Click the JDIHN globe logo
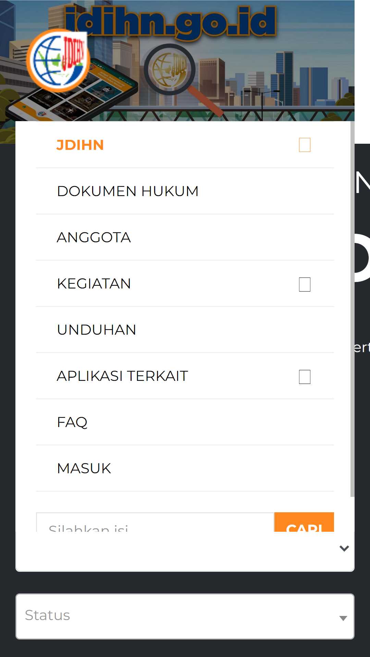Image resolution: width=370 pixels, height=657 pixels. coord(58,61)
